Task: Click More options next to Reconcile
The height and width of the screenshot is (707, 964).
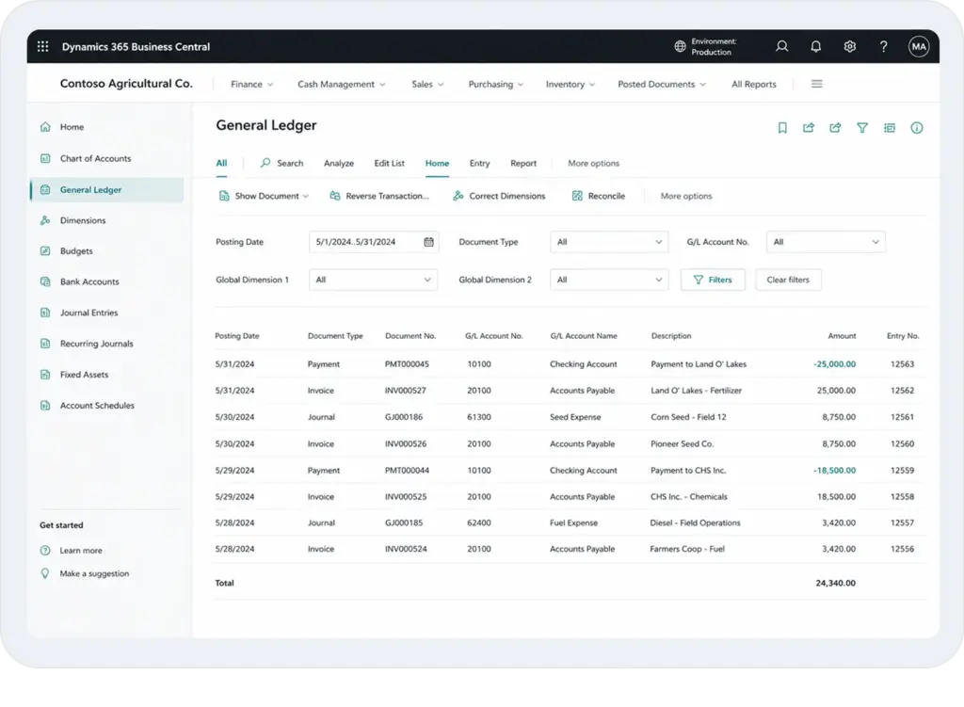Action: click(686, 196)
